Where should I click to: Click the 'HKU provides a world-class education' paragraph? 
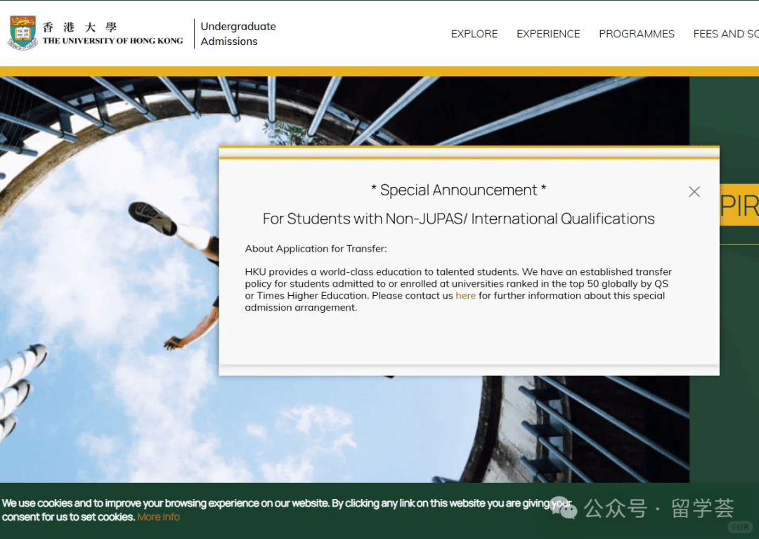coord(458,290)
